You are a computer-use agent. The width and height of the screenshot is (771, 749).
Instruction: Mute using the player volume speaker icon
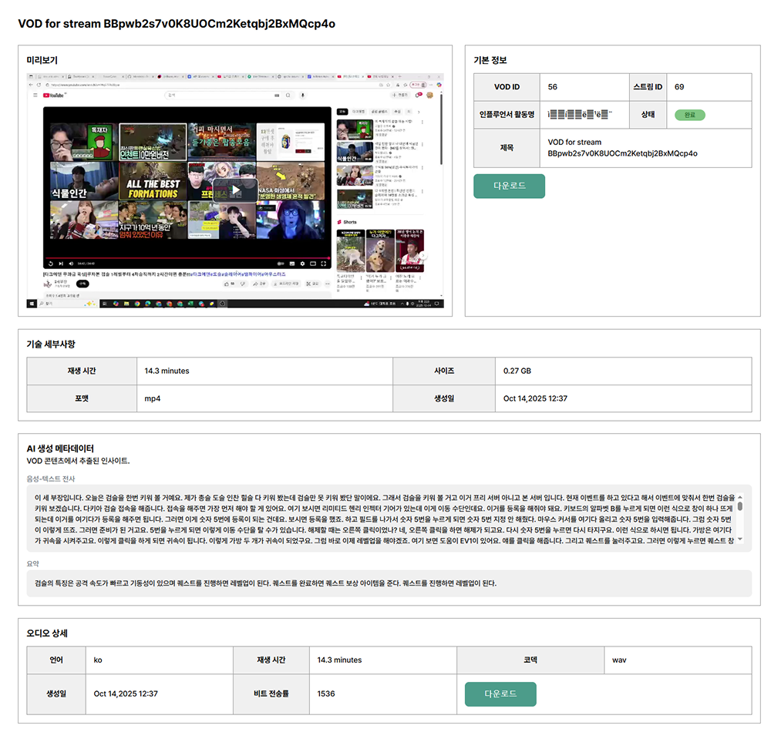click(x=70, y=264)
